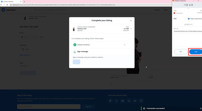This screenshot has width=202, height=111.
Task: Open the Stats menu
Action: pyautogui.click(x=165, y=10)
